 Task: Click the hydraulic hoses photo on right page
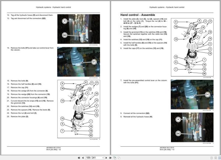[192, 127]
